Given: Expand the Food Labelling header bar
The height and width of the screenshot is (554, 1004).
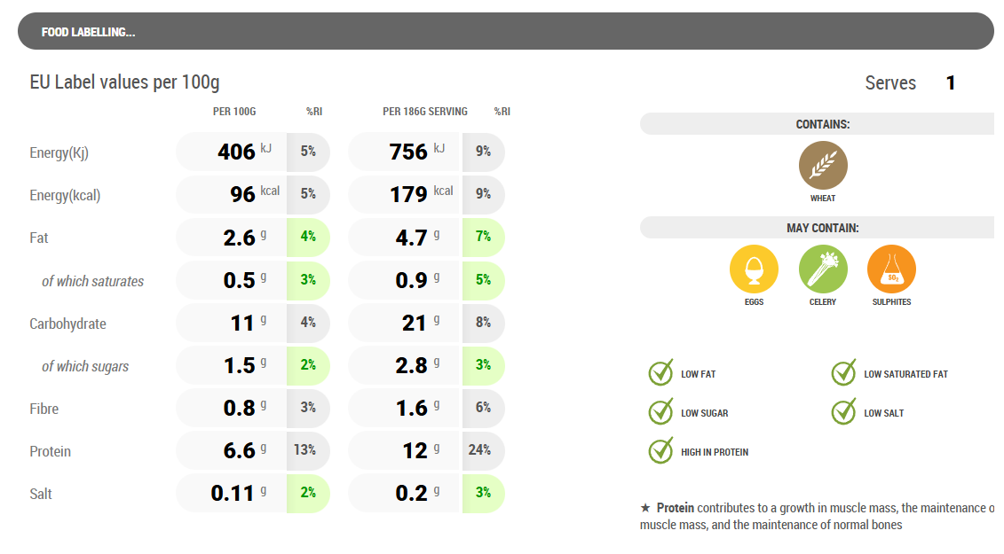Looking at the screenshot, I should 505,32.
